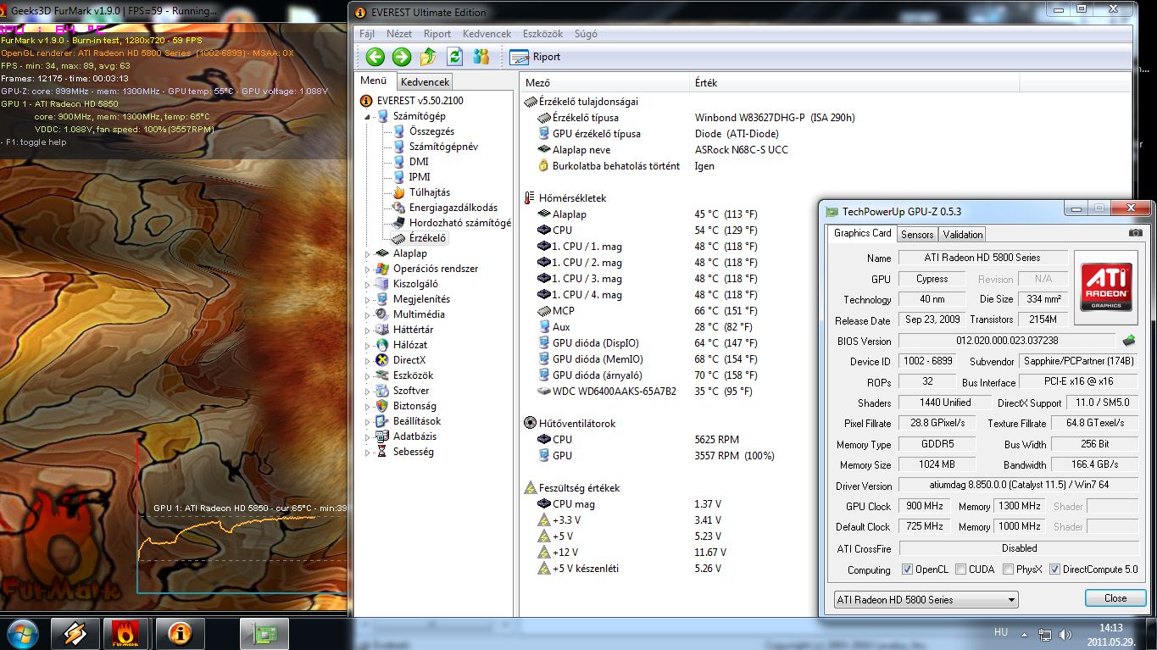The height and width of the screenshot is (650, 1157).
Task: Open Túlhajtás page in the tree
Action: point(430,192)
